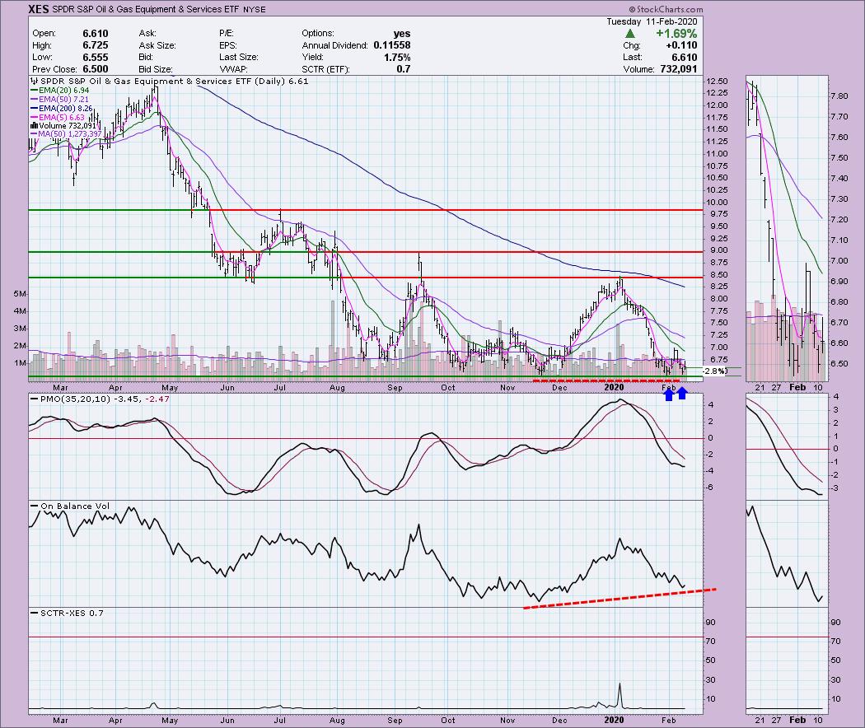Viewport: 865px width, 728px height.
Task: Click the candlestick icon before the chart title
Action: click(x=35, y=82)
